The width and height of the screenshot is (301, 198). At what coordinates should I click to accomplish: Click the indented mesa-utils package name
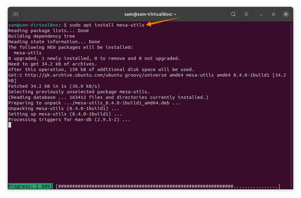[28, 53]
